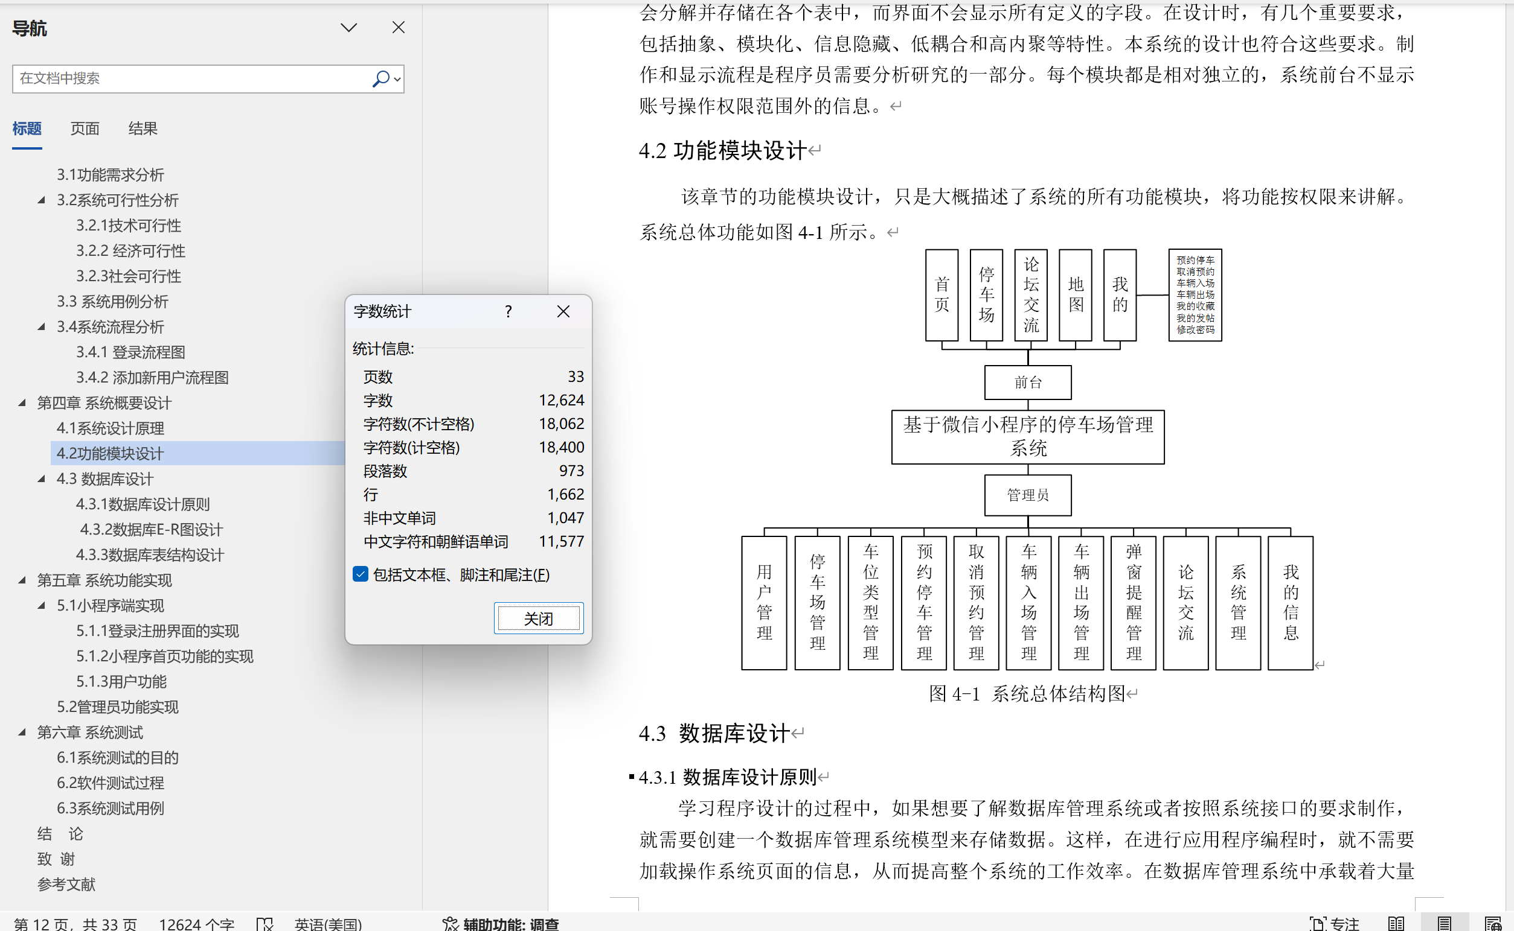Viewport: 1514px width, 931px height.
Task: Collapse the 第四章 系统概要设计 heading
Action: click(x=22, y=402)
